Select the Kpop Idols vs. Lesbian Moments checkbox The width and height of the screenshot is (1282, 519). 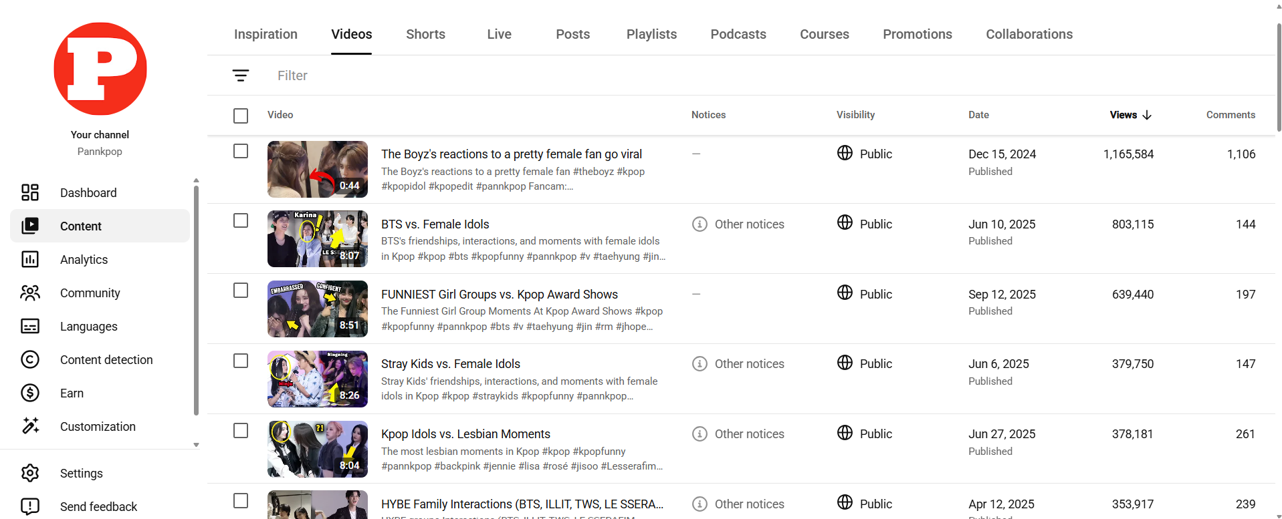coord(241,431)
